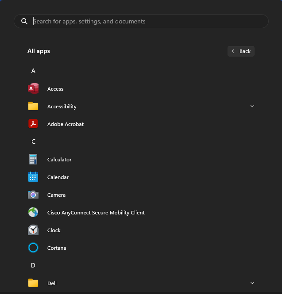The height and width of the screenshot is (294, 282).
Task: Open the Calculator app icon
Action: (x=33, y=159)
